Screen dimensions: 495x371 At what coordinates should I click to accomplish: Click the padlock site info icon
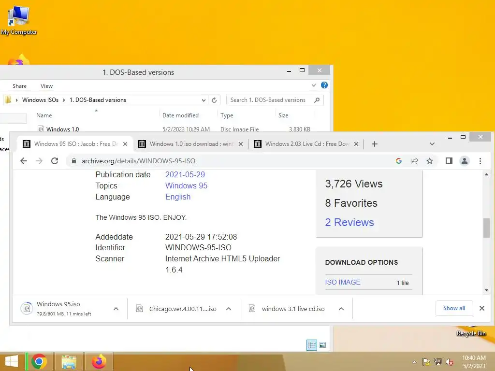coord(74,161)
